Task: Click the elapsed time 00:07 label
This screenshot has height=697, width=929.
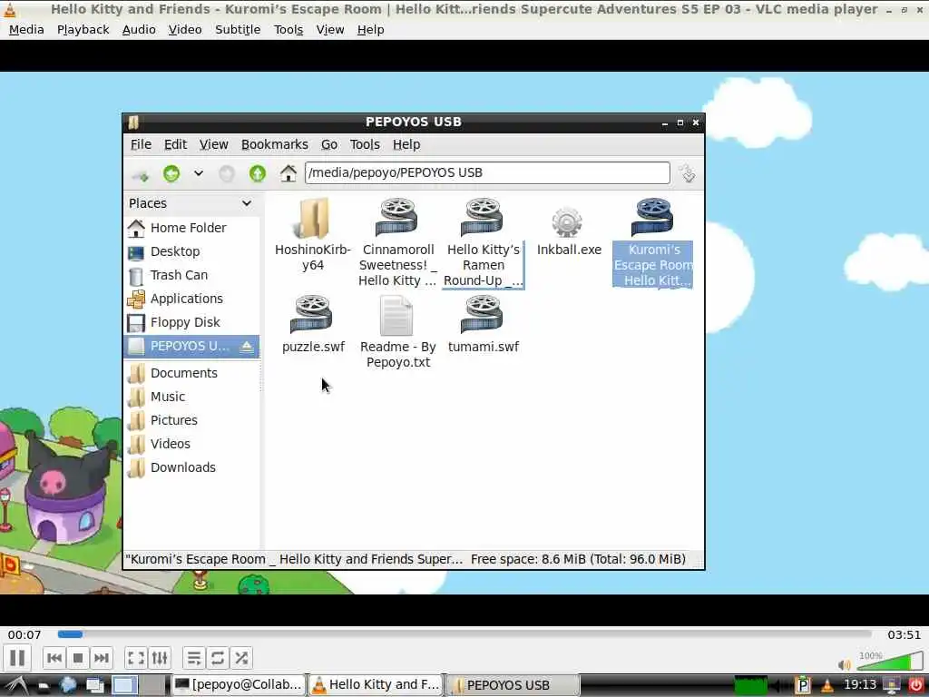Action: point(24,634)
